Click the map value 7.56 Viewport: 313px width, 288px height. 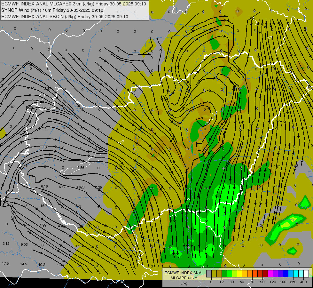(x=81, y=168)
